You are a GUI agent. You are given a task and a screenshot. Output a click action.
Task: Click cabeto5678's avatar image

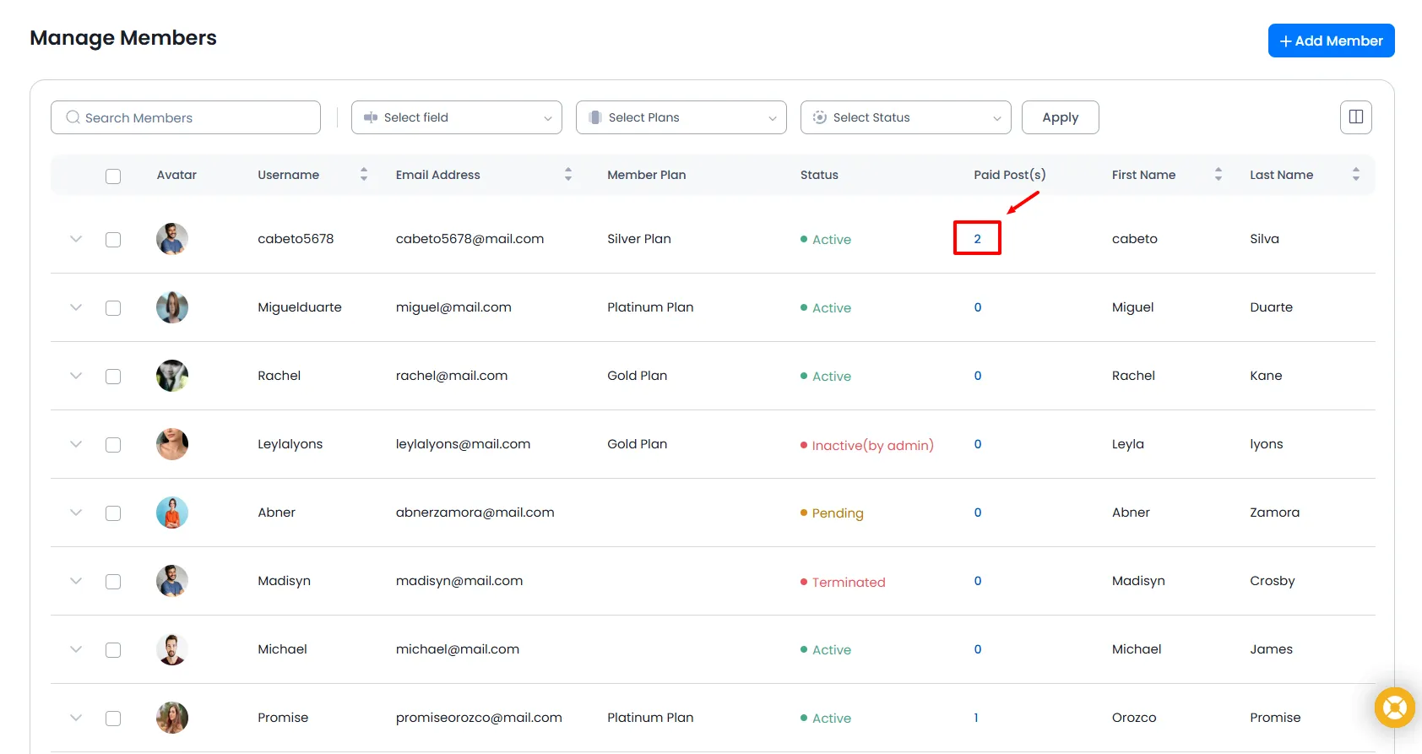[x=172, y=239]
